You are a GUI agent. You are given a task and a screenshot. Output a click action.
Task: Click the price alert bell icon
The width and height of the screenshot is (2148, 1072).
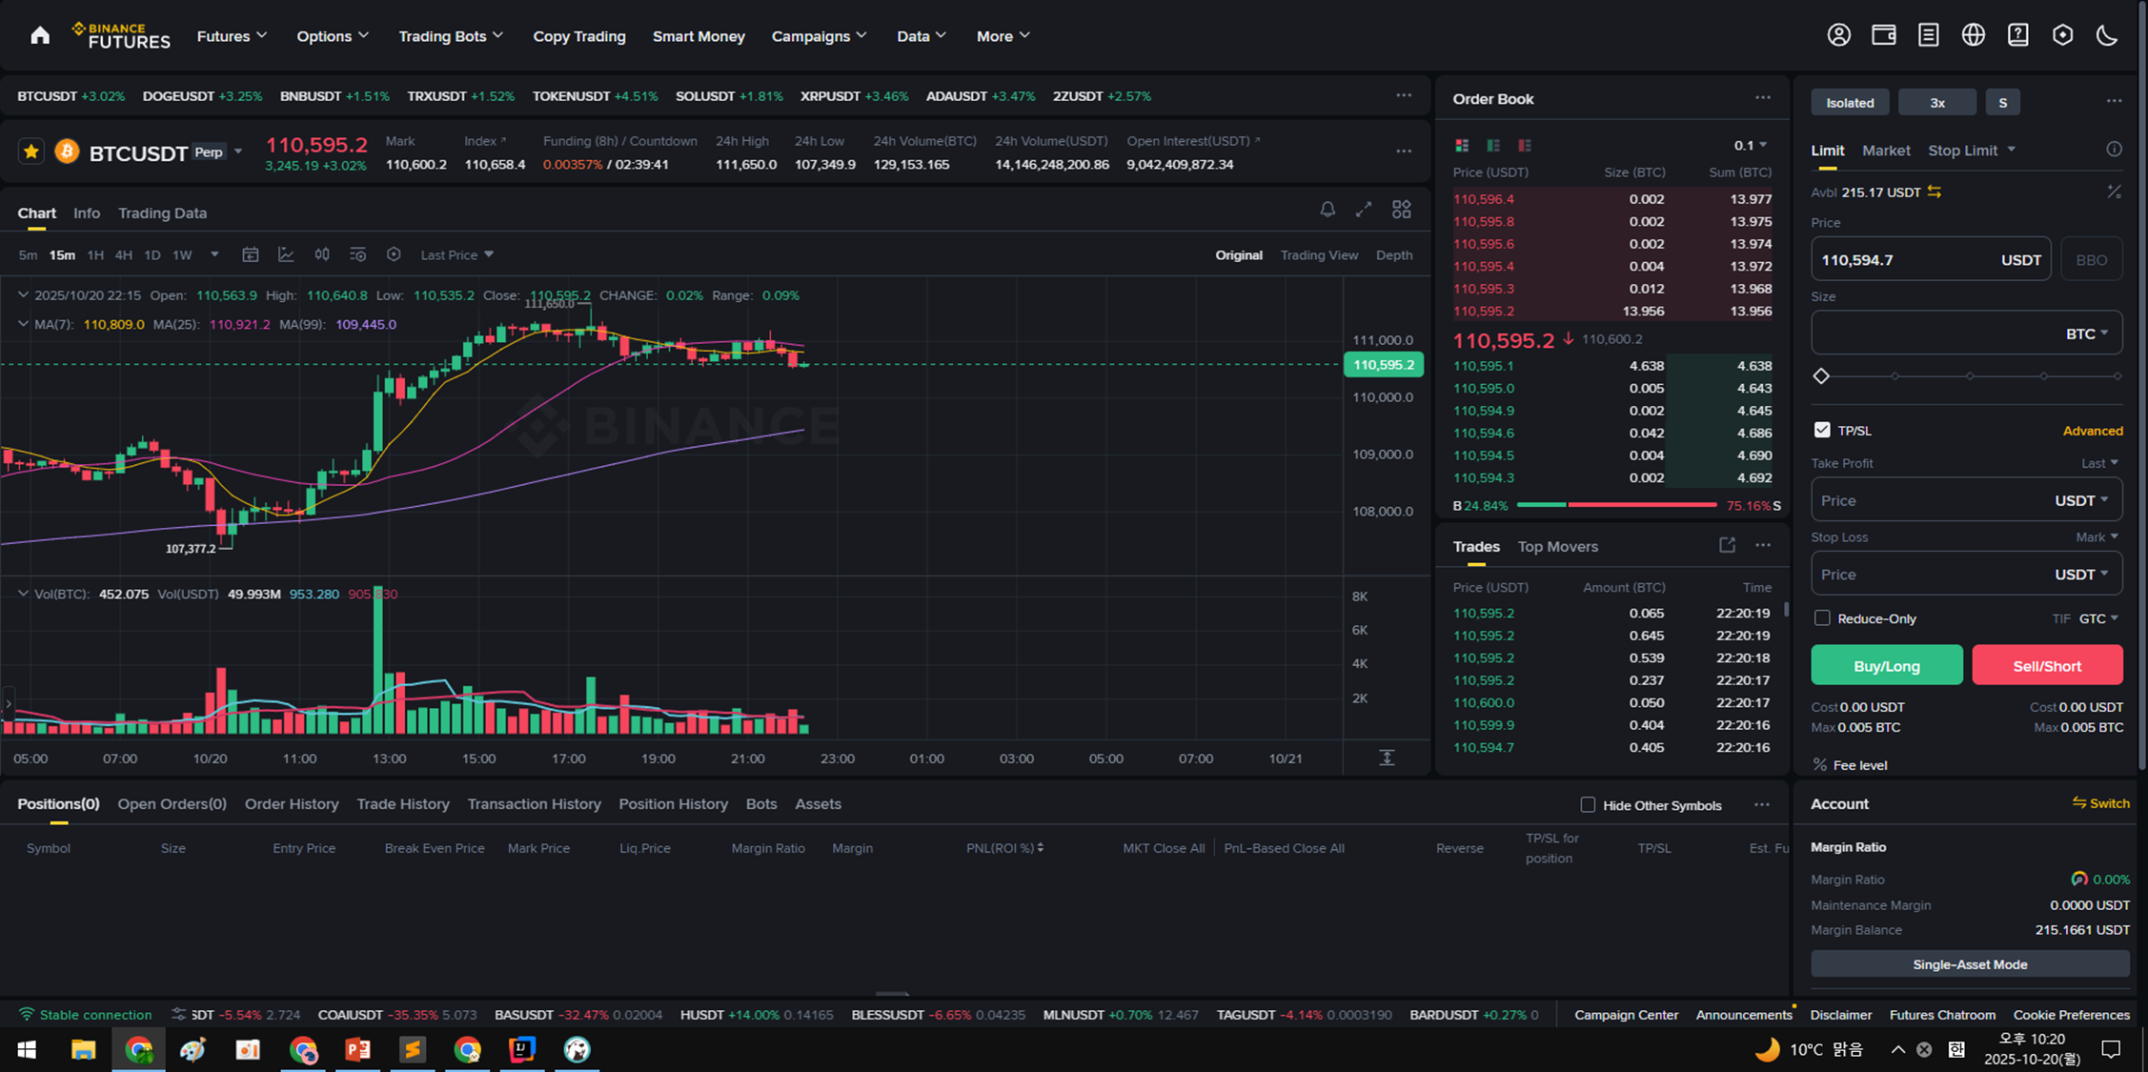point(1327,210)
